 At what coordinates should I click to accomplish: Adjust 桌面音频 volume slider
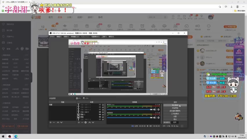coord(130,118)
